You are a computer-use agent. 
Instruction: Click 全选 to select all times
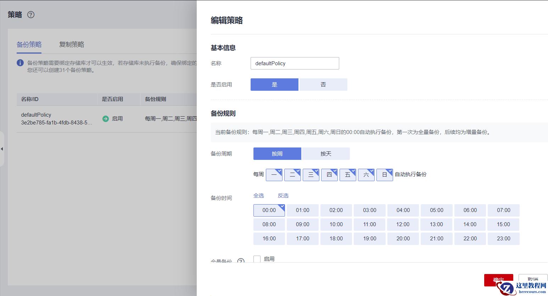click(x=258, y=196)
